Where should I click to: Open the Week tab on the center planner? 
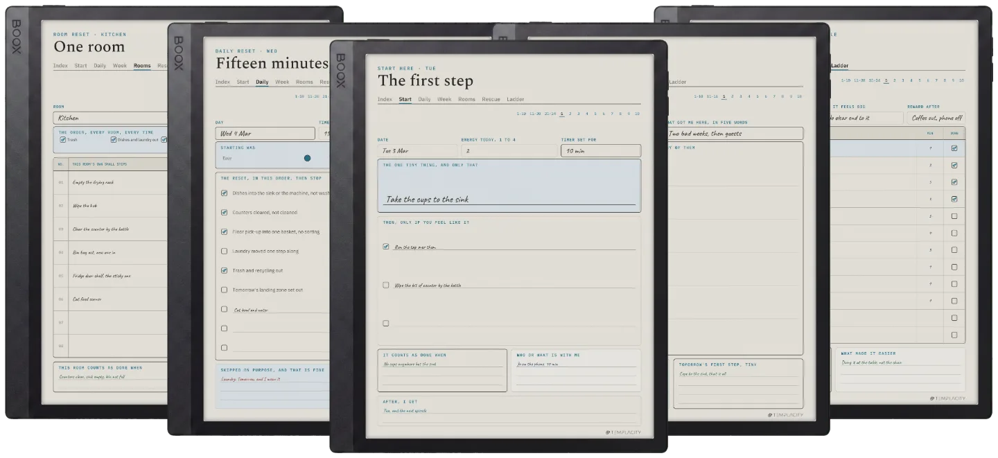coord(444,99)
